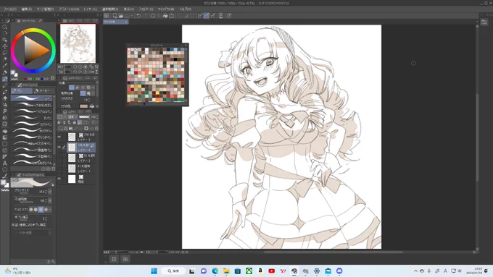This screenshot has width=493, height=277.
Task: Show hidden Layer 2 via eye column
Action: 59,158
